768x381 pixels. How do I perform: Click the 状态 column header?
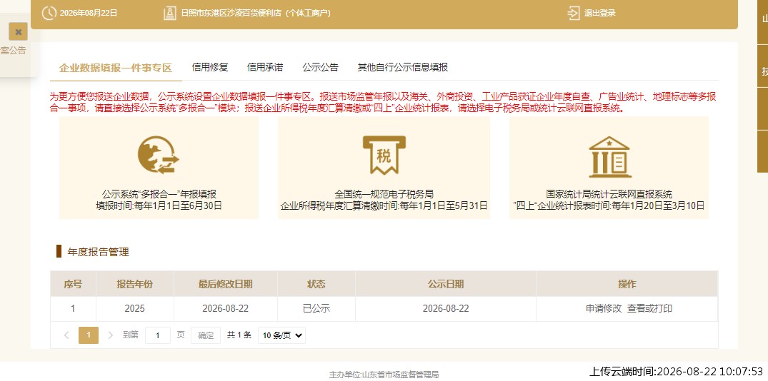(x=316, y=284)
